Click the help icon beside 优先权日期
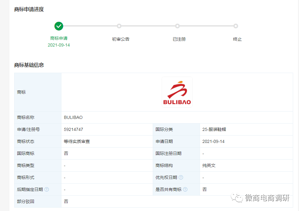Screen dimensions: 299x211 click(x=181, y=177)
